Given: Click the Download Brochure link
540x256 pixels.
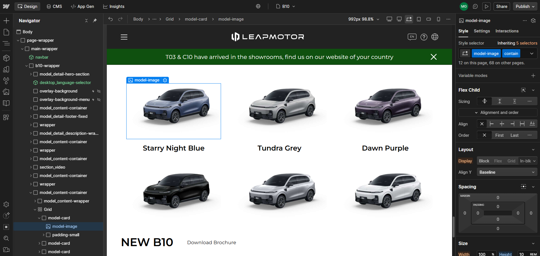Looking at the screenshot, I should [x=212, y=242].
